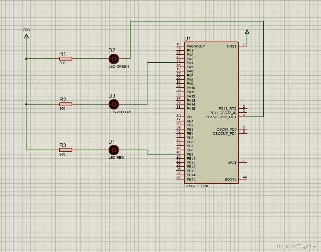
Task: Click the STM32F103C8 part label
Action: coord(196,186)
